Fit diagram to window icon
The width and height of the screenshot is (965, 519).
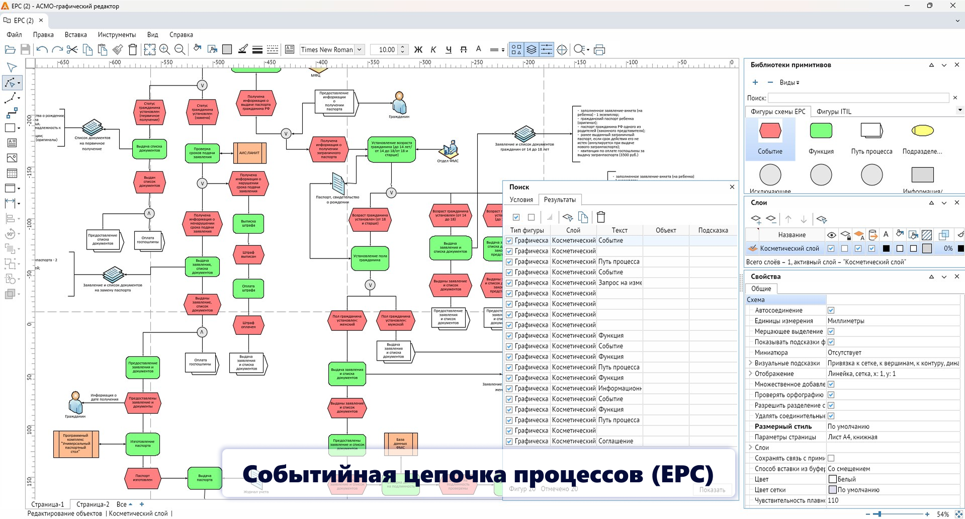(149, 49)
